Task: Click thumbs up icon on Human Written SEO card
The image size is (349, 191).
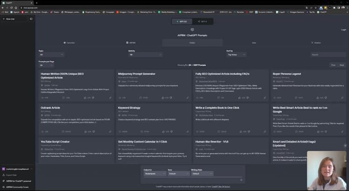Action: [x=93, y=98]
